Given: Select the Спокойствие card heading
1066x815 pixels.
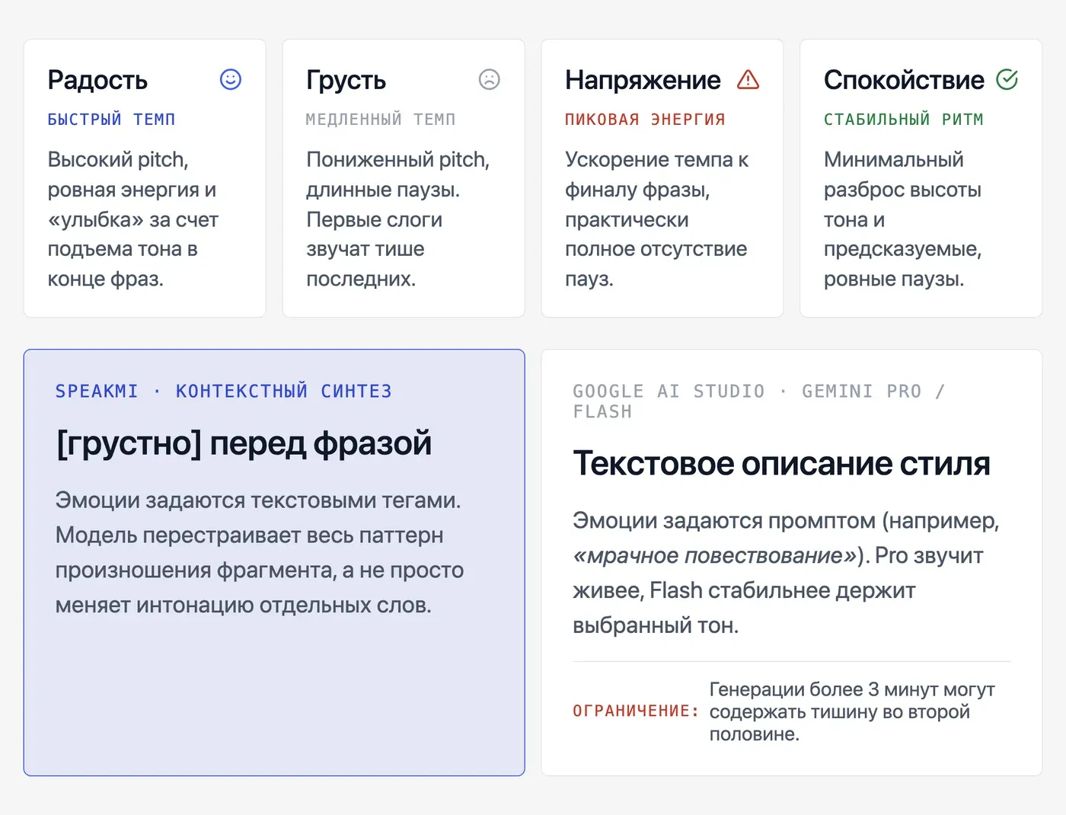Looking at the screenshot, I should [x=904, y=80].
